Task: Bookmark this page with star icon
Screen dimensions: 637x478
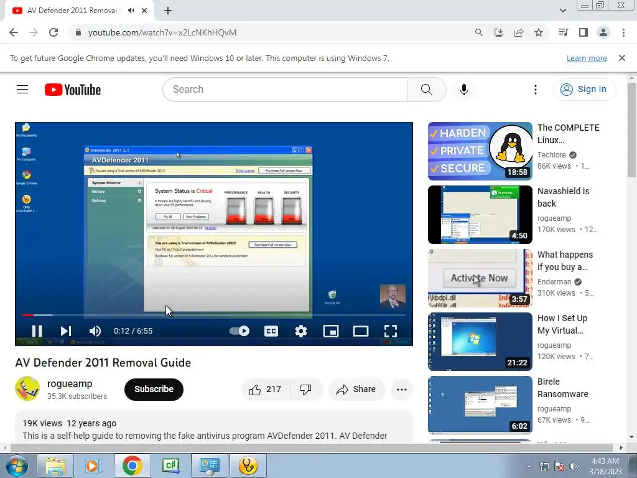Action: (x=539, y=32)
